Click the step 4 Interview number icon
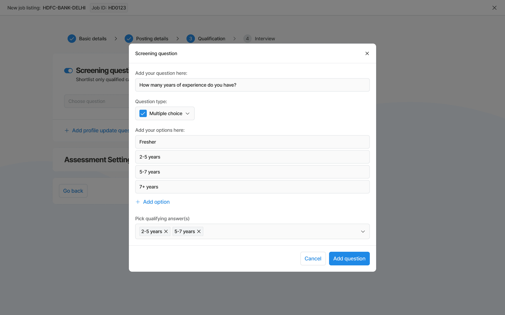The height and width of the screenshot is (315, 505). pos(247,39)
